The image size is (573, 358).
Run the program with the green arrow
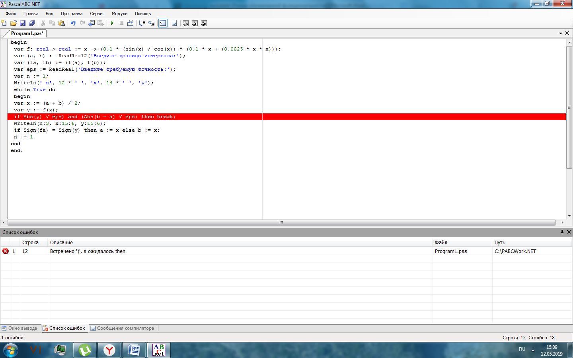(x=112, y=23)
